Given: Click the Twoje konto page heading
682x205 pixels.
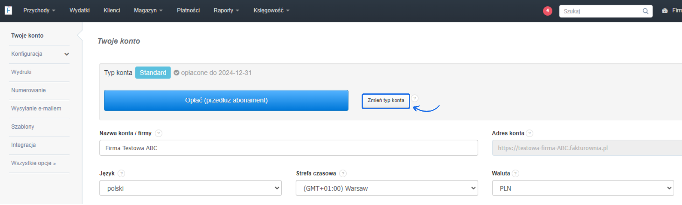Looking at the screenshot, I should 119,41.
